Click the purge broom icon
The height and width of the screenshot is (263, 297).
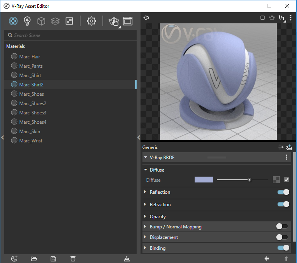click(127, 259)
